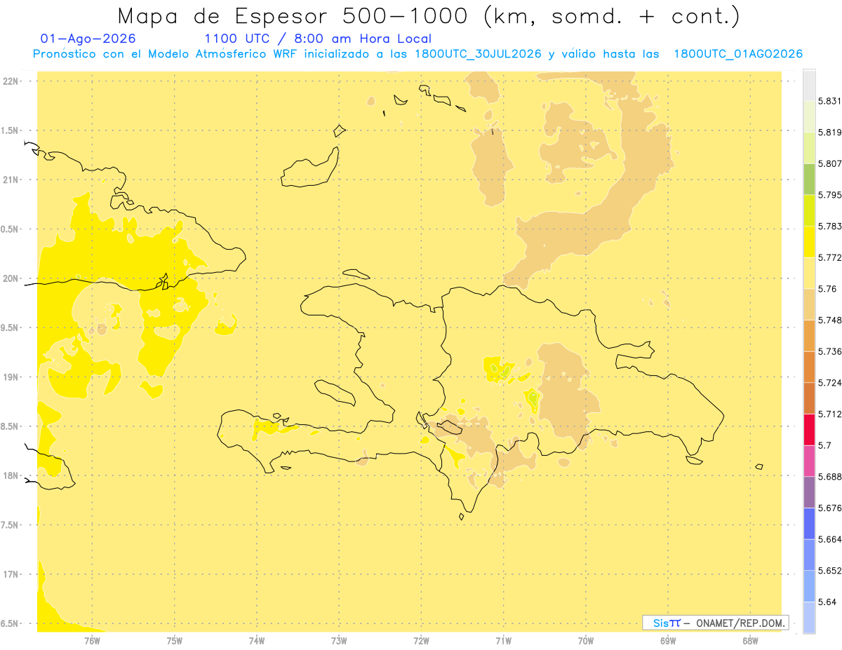
Task: Click legend value '5.807'
Action: pyautogui.click(x=830, y=163)
